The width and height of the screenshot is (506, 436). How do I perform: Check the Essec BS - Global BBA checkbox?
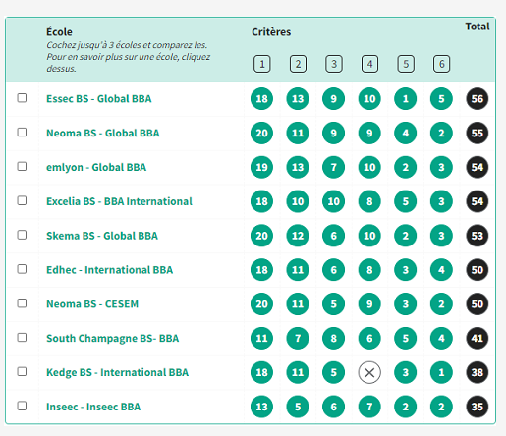22,98
